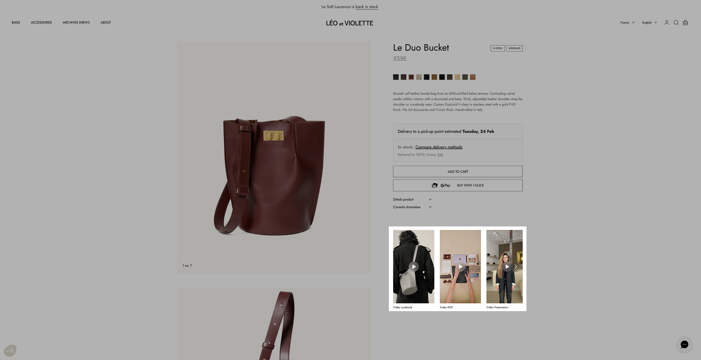Screen dimensions: 701x360
Task: Expand the Conseils d'entretien section
Action: [x=412, y=207]
